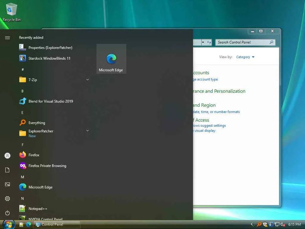The width and height of the screenshot is (305, 229).
Task: Click the muted volume tray icon
Action: pos(283,225)
